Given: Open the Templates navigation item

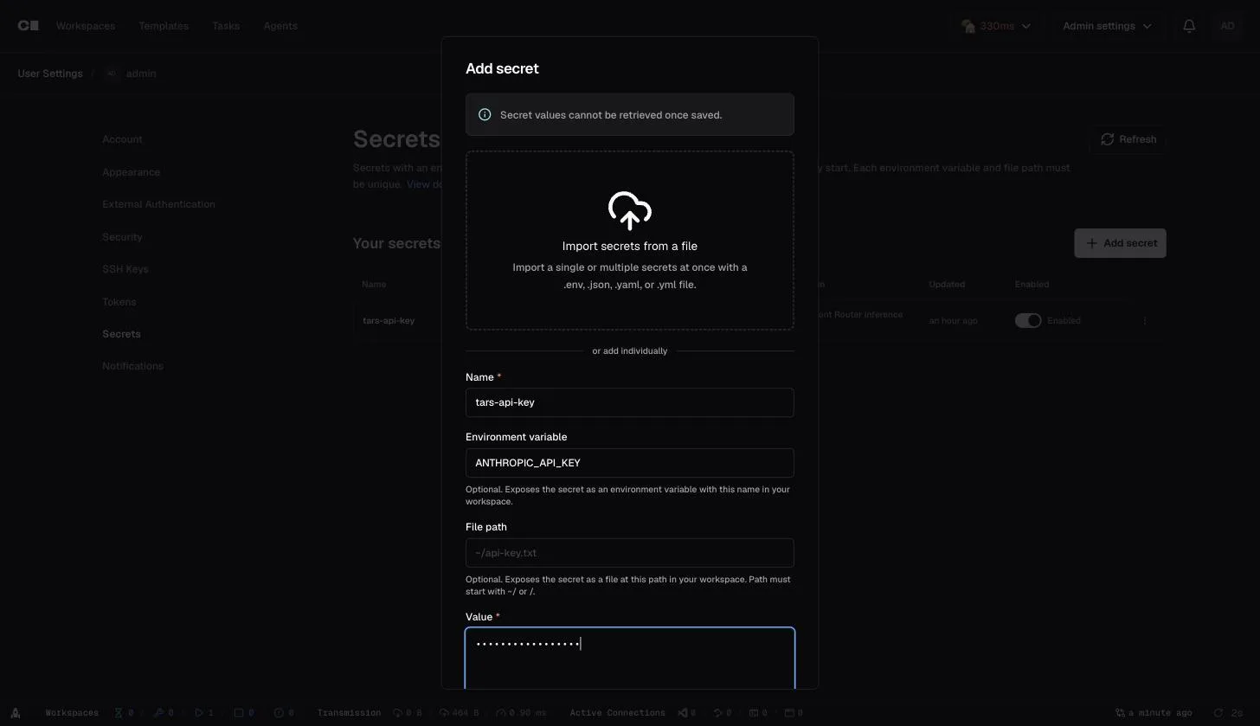Looking at the screenshot, I should (x=164, y=26).
